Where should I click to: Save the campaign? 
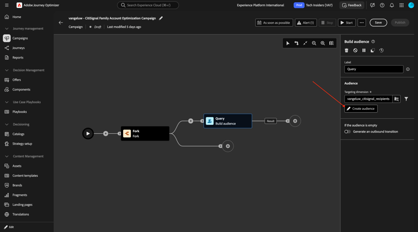[x=378, y=23]
